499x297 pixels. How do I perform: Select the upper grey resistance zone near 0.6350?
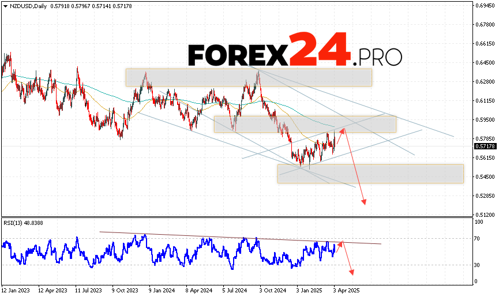[x=248, y=78]
